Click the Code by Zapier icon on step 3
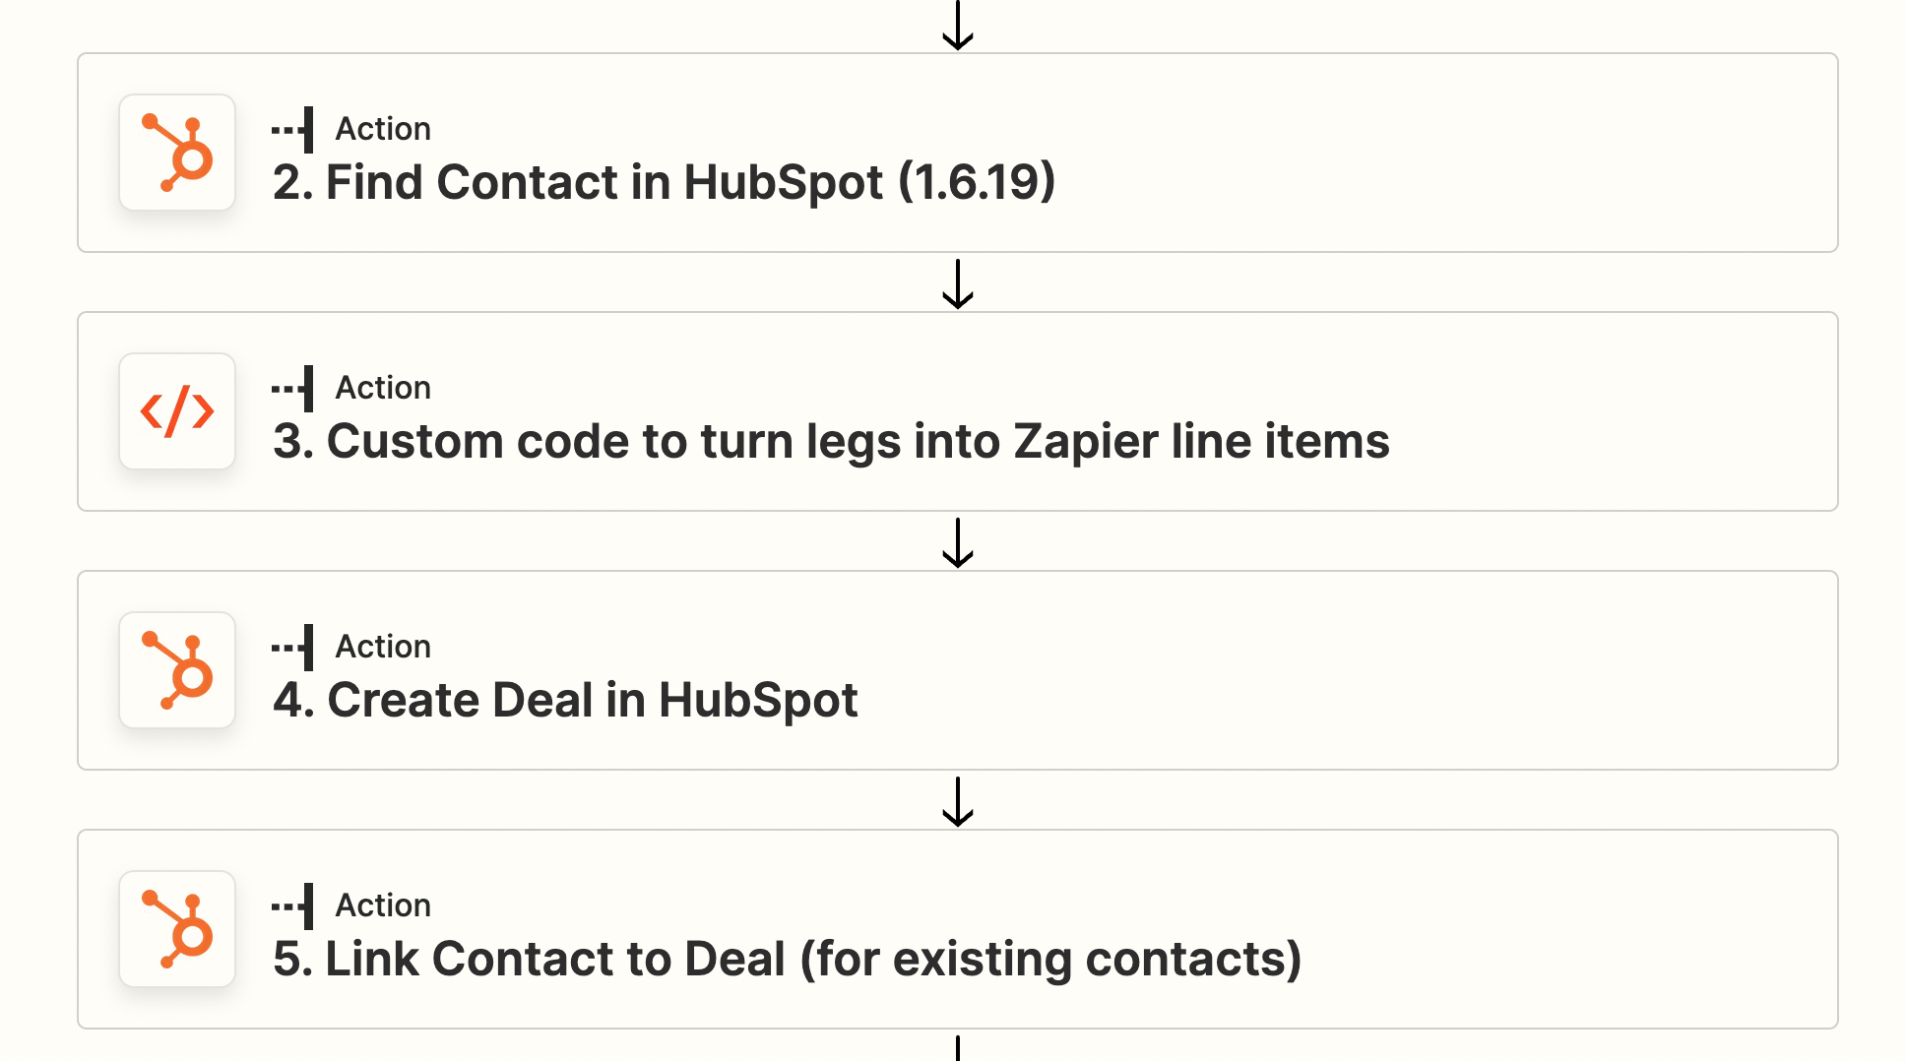 [177, 411]
